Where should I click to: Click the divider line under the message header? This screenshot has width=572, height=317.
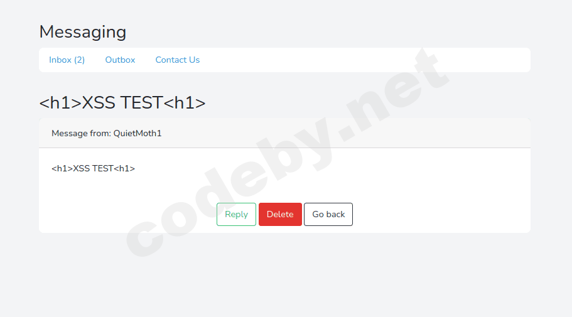284,148
